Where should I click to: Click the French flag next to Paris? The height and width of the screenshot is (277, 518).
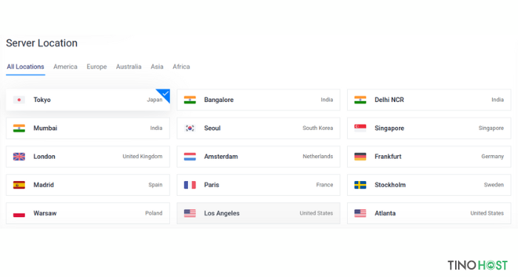(x=189, y=185)
